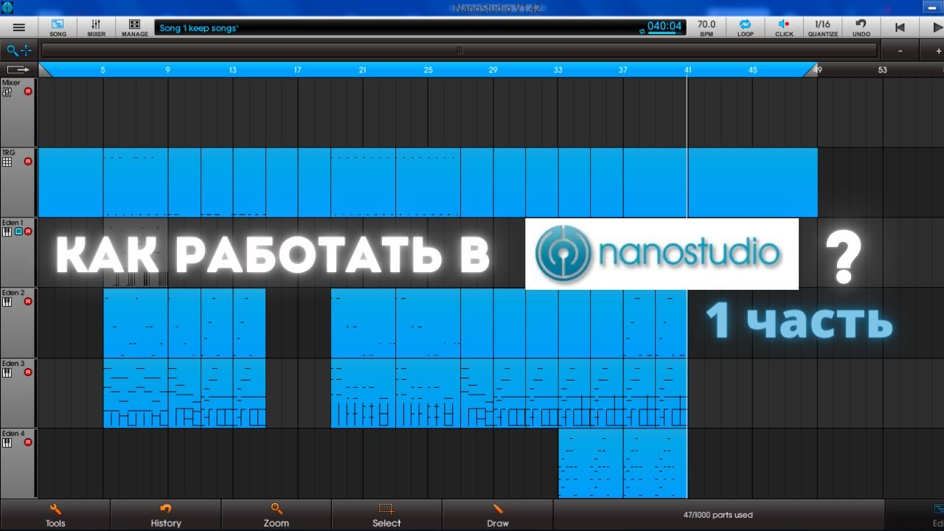This screenshot has width=944, height=531.
Task: Toggle mute on Eden 1 track
Action: (19, 232)
